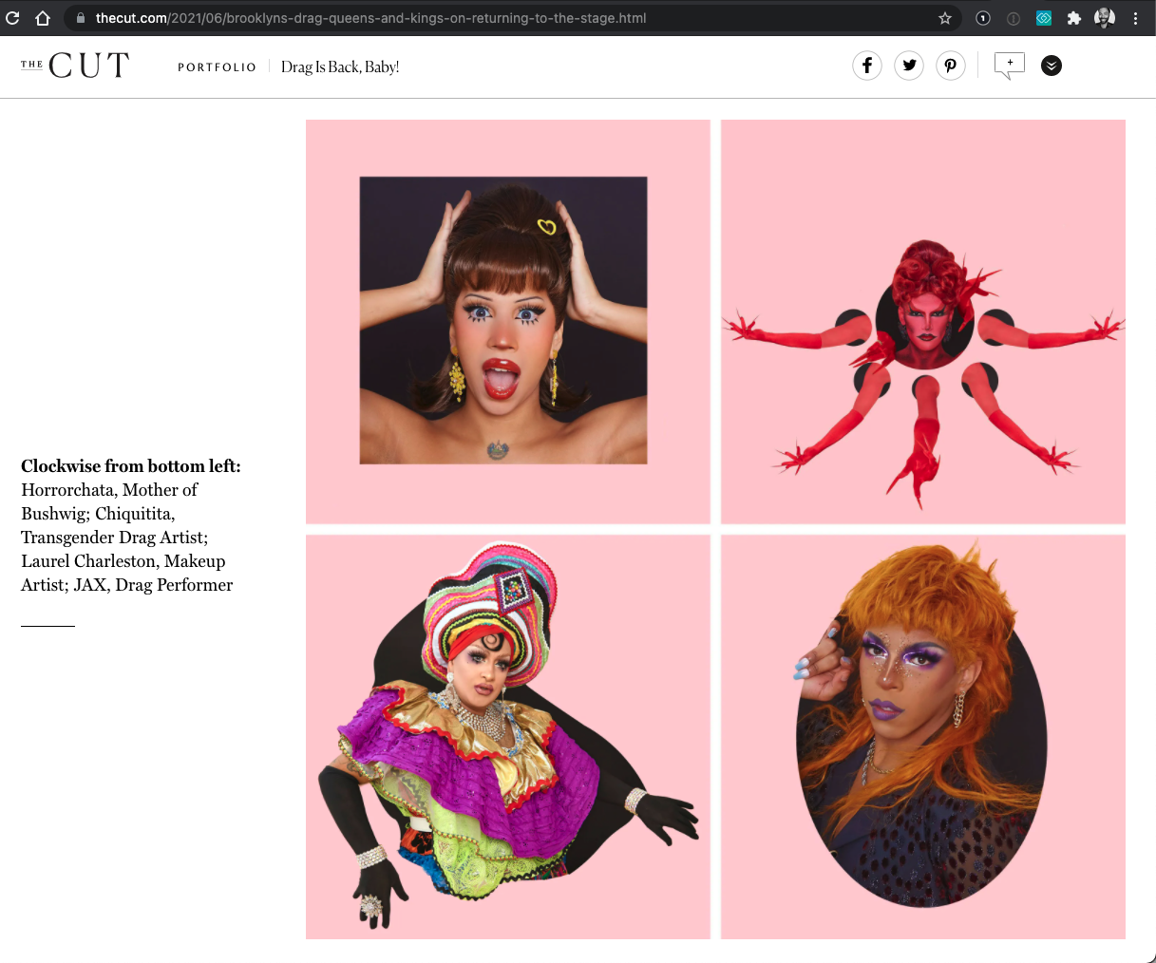This screenshot has width=1156, height=963.
Task: Open Horrorchata's rainbow headdress photo
Action: (506, 736)
